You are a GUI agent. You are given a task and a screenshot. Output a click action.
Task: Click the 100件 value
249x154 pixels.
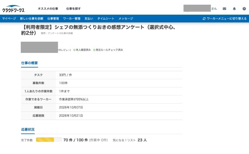[63, 83]
